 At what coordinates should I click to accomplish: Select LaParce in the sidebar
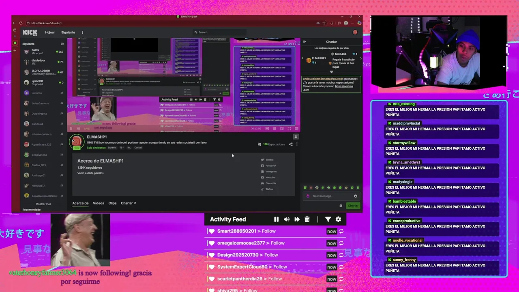coord(43,93)
